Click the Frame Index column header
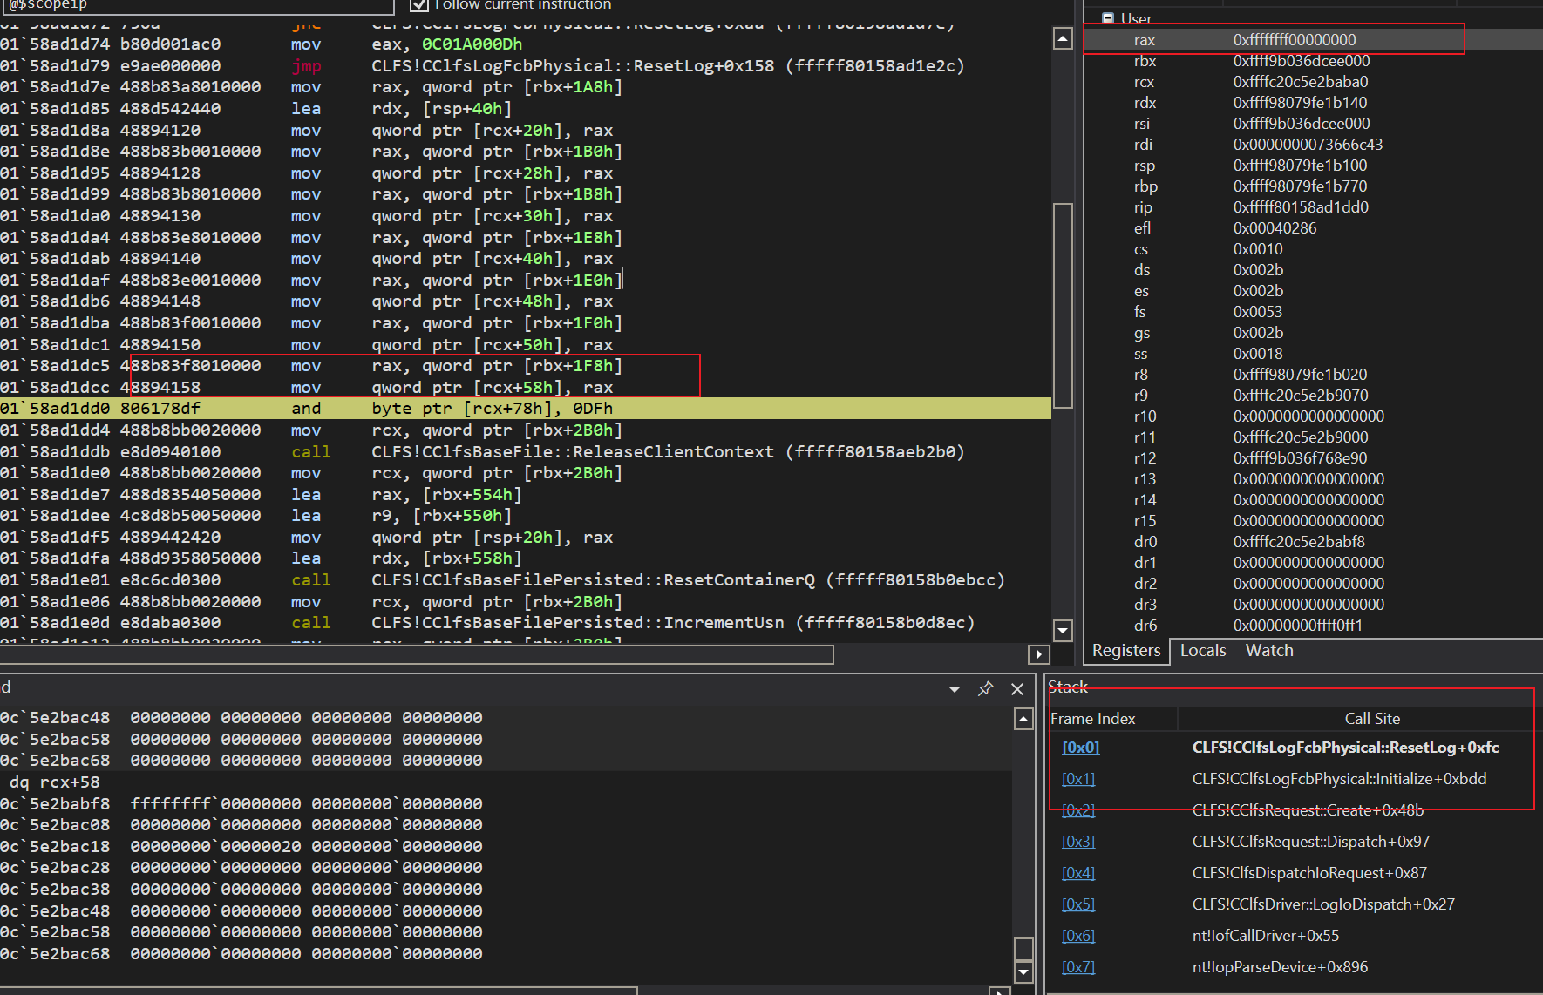The image size is (1543, 995). tap(1093, 719)
